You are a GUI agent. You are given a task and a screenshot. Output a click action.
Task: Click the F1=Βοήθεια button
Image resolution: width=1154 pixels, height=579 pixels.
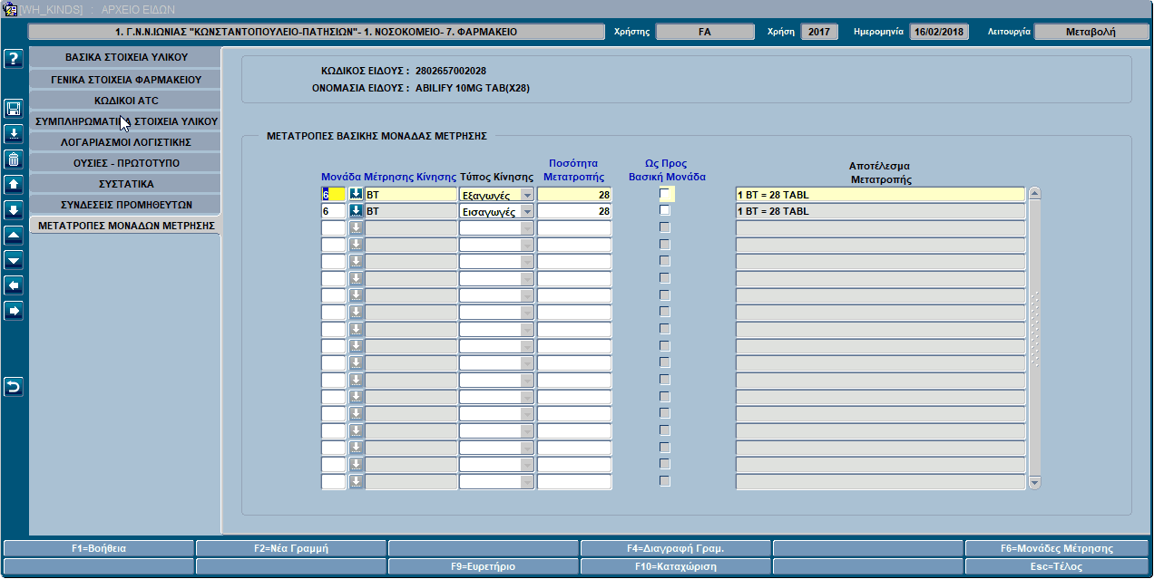(x=99, y=548)
